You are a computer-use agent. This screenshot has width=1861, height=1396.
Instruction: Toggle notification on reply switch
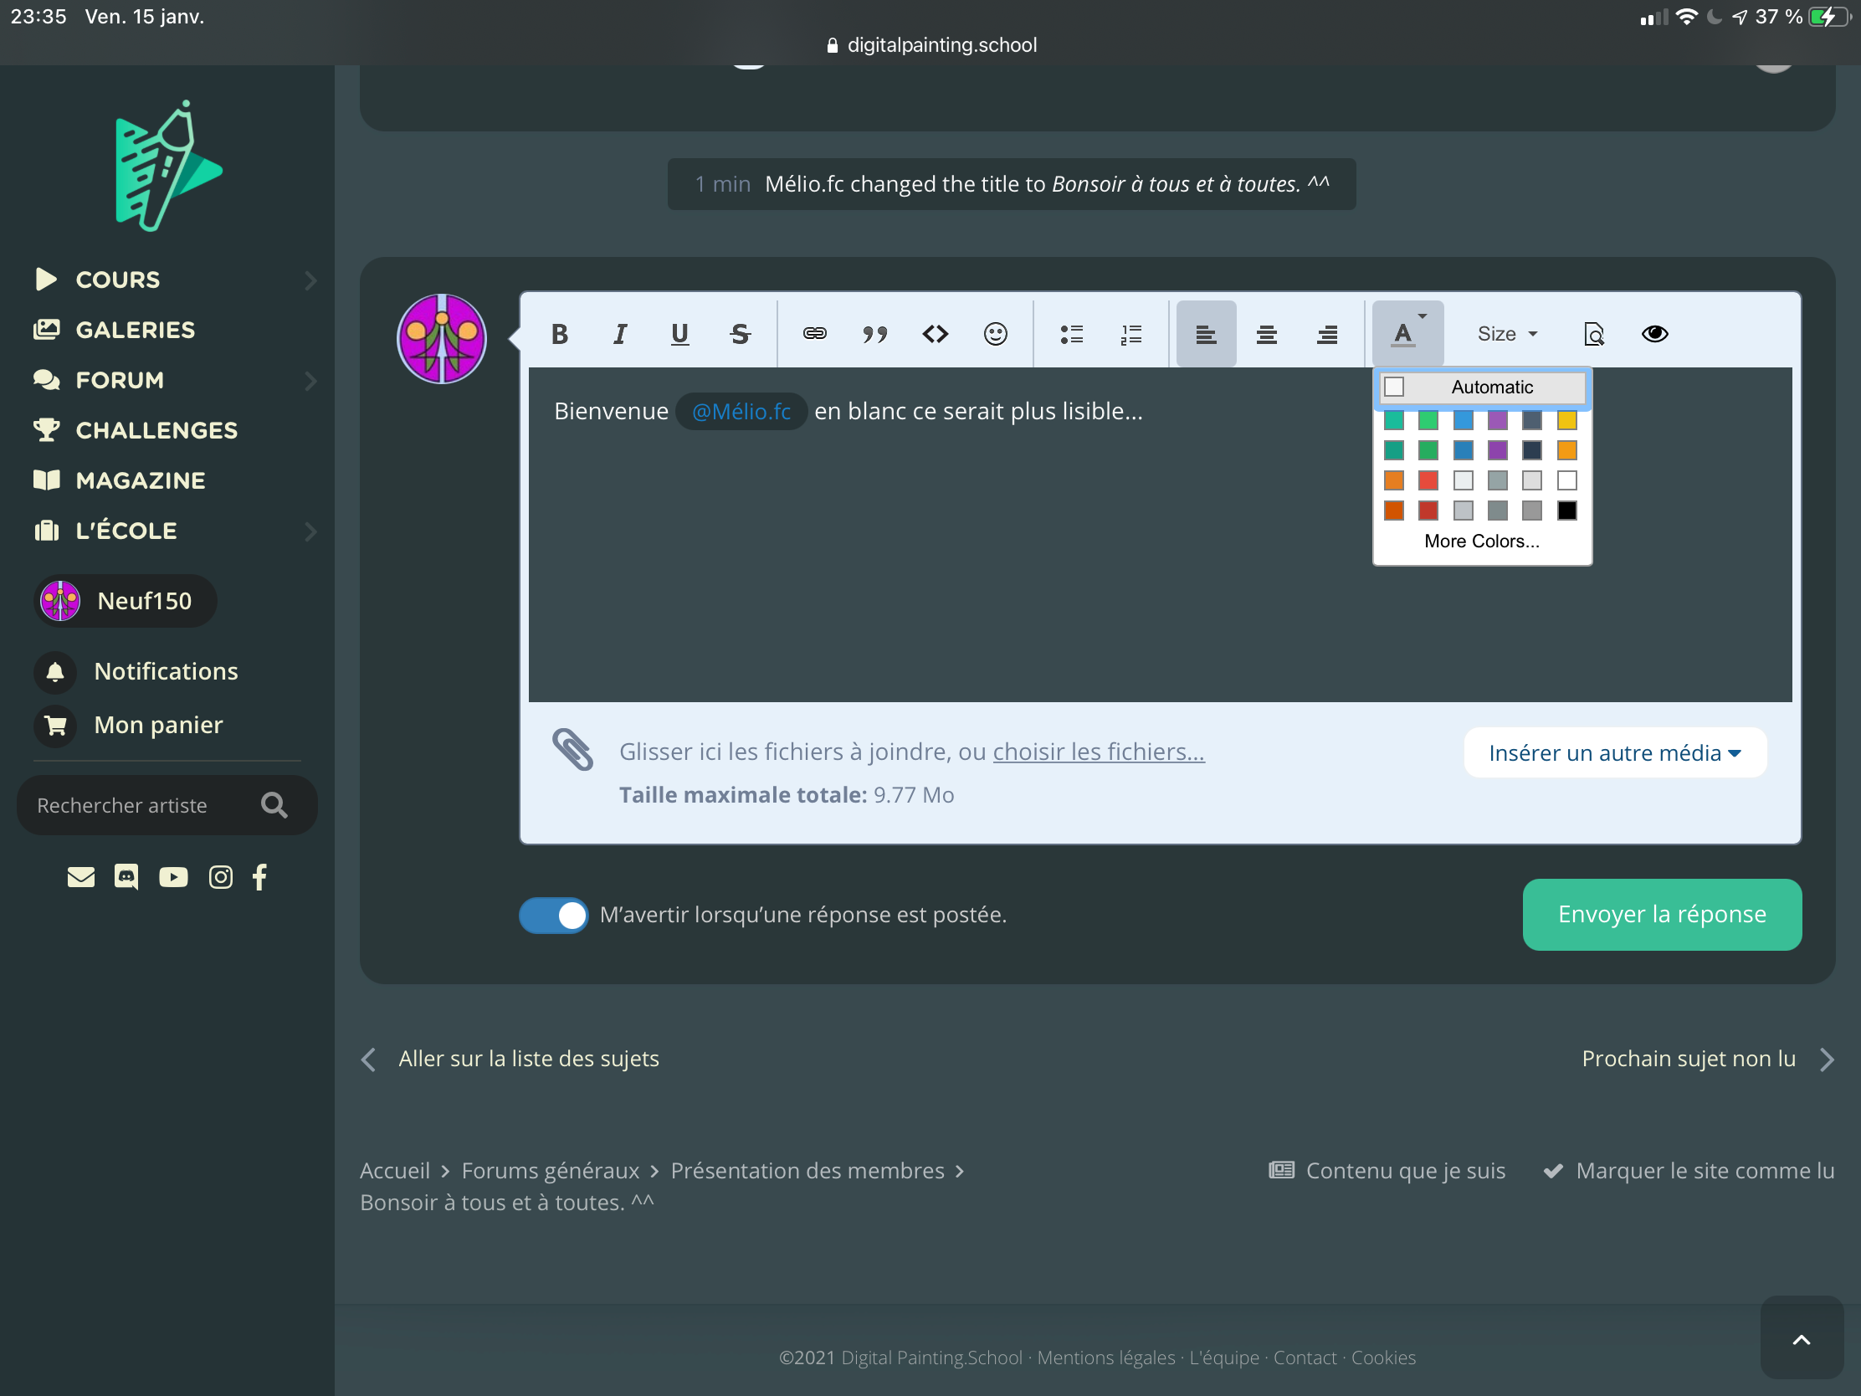554,915
